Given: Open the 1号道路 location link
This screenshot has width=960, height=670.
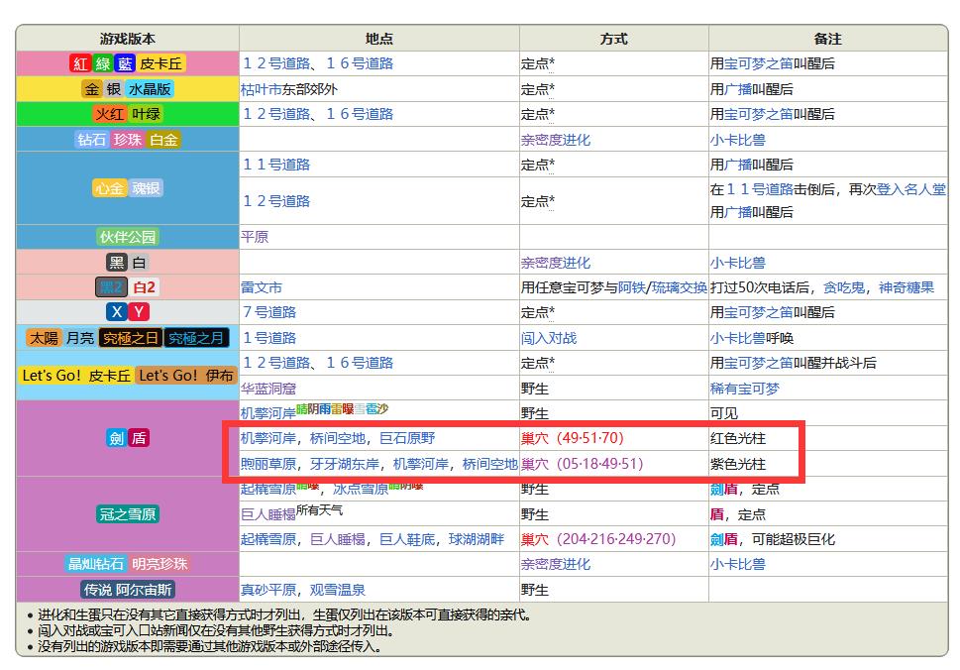Looking at the screenshot, I should coord(269,337).
